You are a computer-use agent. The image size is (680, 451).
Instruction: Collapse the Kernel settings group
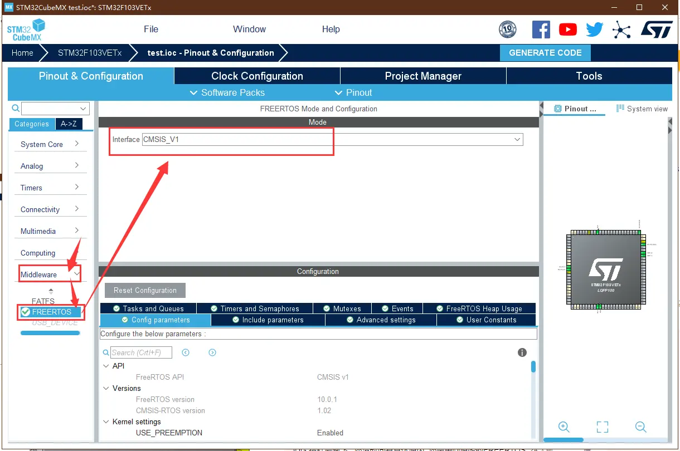[x=106, y=421]
